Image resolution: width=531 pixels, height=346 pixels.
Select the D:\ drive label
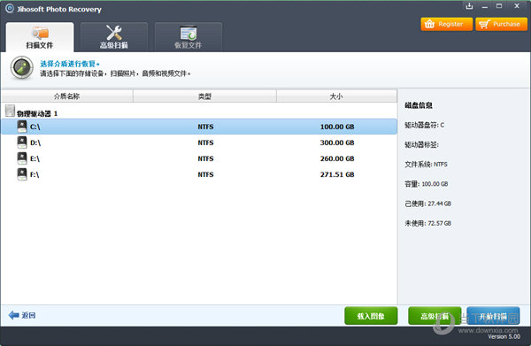click(x=35, y=142)
